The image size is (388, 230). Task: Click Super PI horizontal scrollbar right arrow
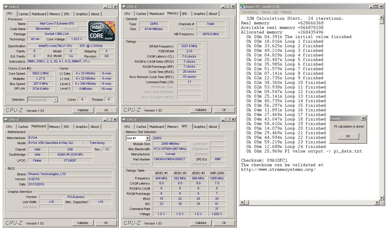click(x=377, y=203)
